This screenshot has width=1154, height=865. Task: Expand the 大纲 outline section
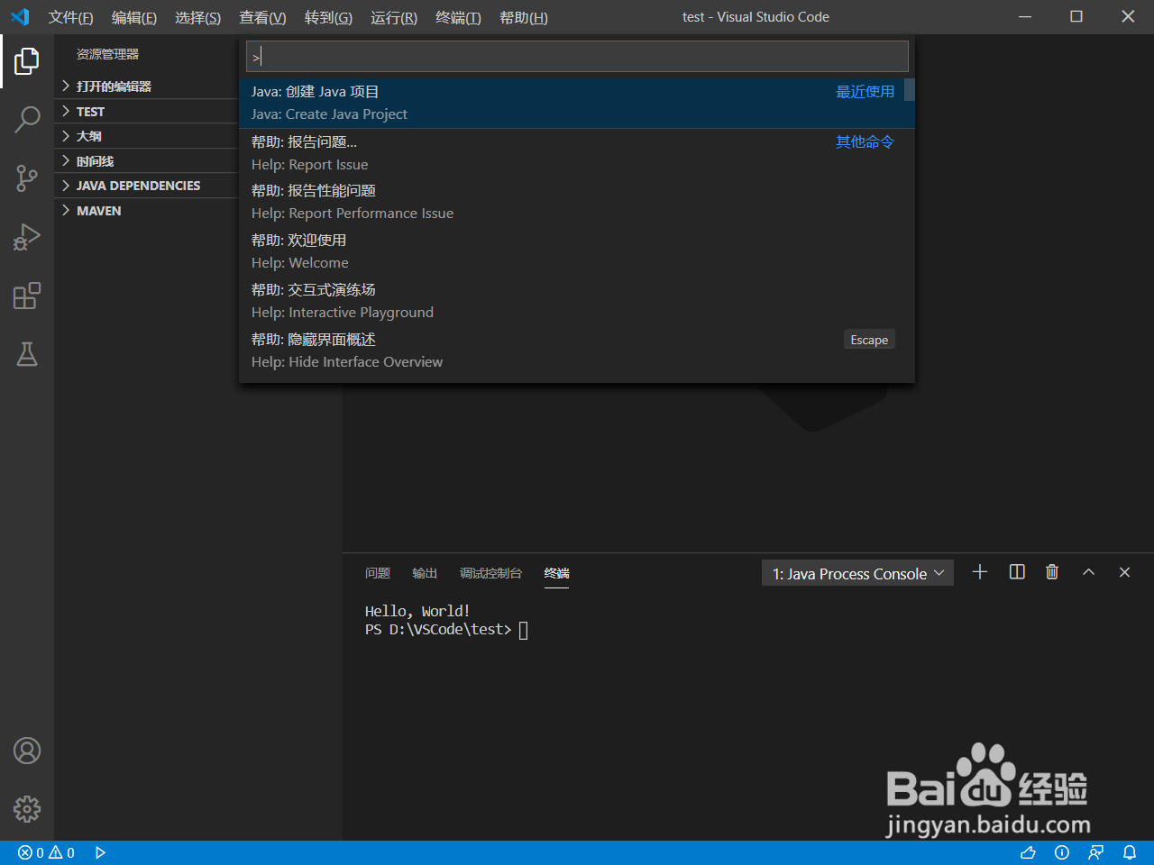[146, 136]
